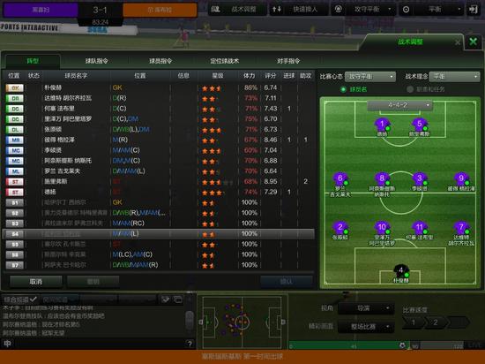Click the 战术调整 tactics icon in top bar

(x=215, y=10)
